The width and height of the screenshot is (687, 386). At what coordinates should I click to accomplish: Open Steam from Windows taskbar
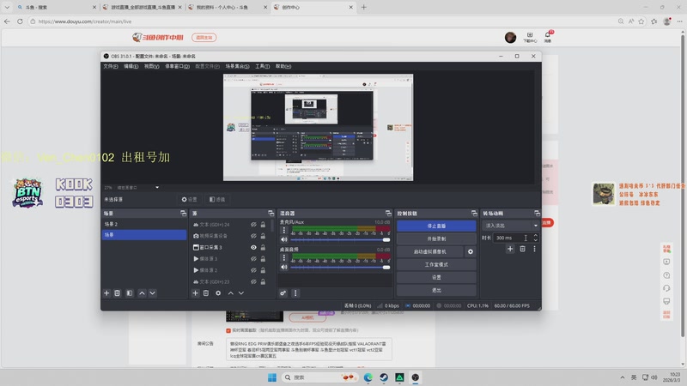[x=384, y=377]
